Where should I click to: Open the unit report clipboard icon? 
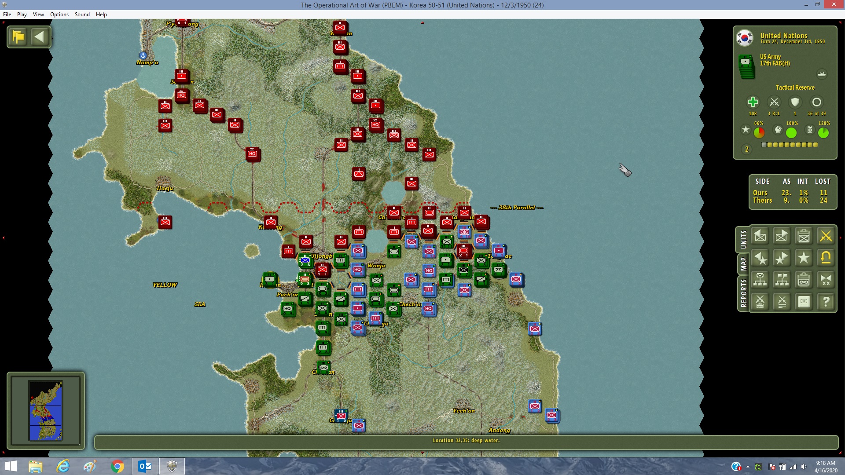804,236
